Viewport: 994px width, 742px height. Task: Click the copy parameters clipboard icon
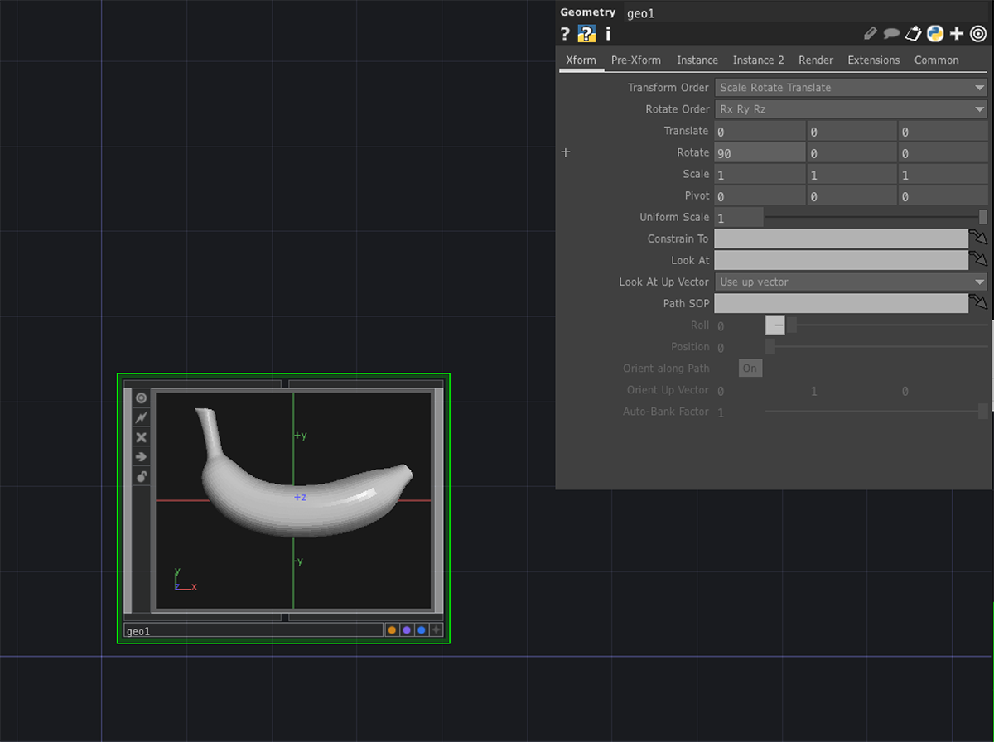(913, 34)
